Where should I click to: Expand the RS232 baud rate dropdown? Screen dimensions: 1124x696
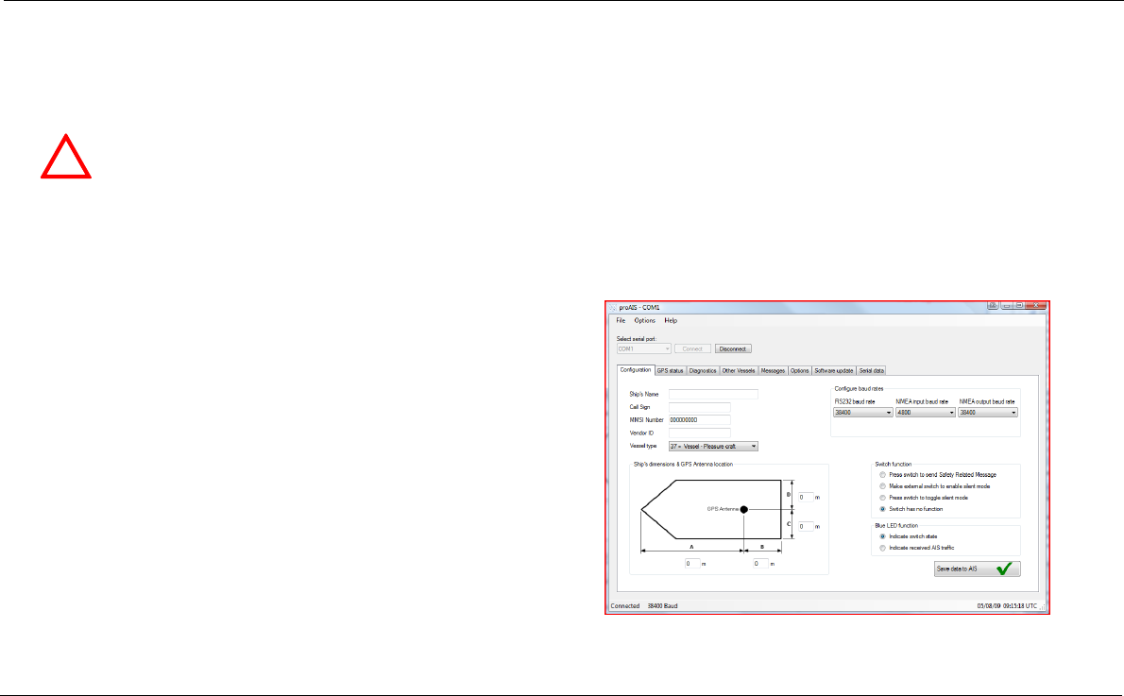pyautogui.click(x=863, y=412)
